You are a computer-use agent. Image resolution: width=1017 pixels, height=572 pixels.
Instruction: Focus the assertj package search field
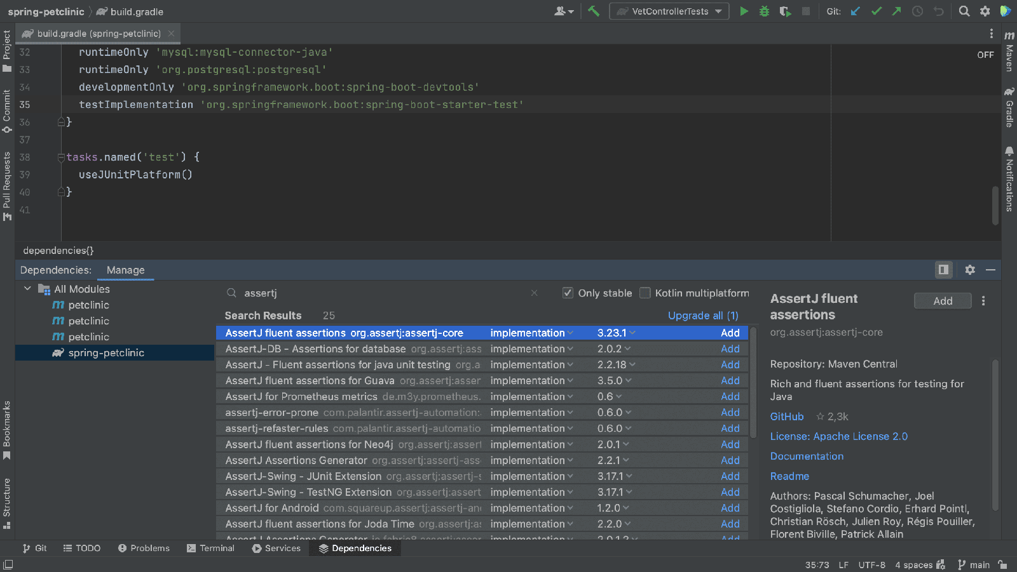[x=381, y=293]
